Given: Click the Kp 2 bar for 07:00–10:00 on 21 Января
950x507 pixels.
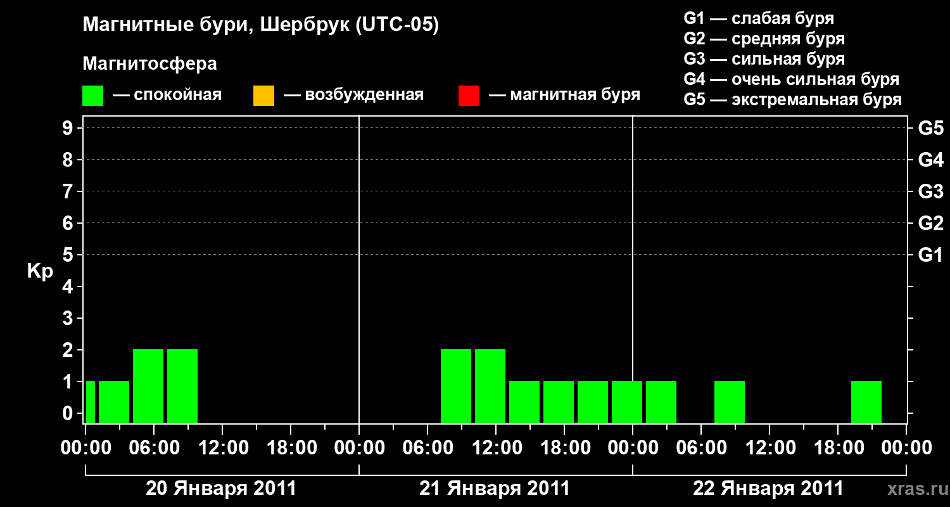Looking at the screenshot, I should click(x=456, y=386).
